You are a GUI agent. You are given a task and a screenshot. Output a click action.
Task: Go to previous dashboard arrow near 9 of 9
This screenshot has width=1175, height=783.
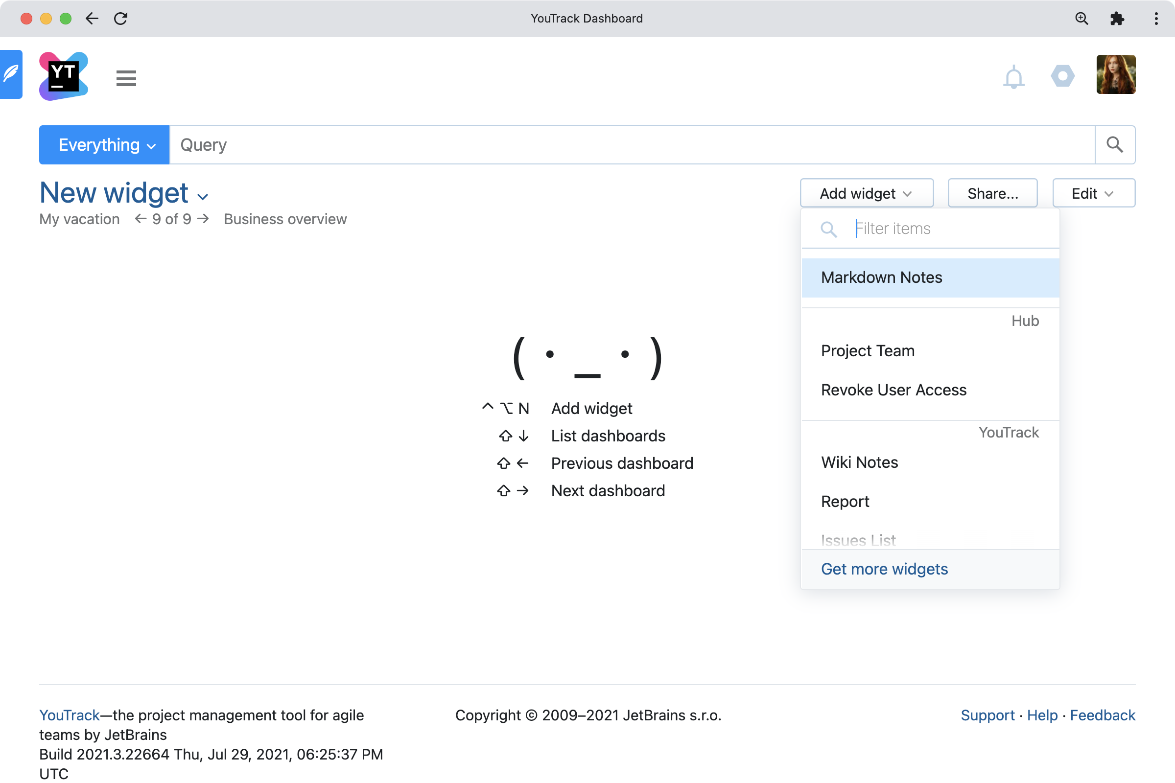(x=141, y=219)
